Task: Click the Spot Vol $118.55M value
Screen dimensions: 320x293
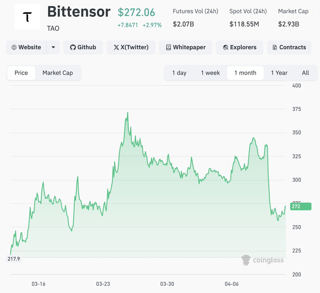Action: click(x=244, y=24)
